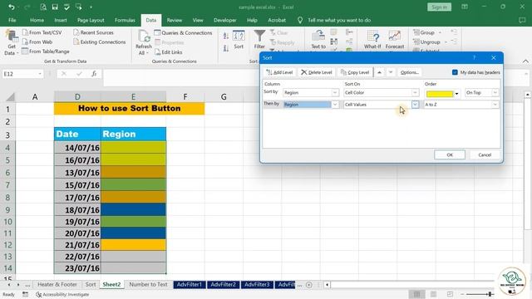
Task: Click OK in Sort dialog
Action: point(450,155)
